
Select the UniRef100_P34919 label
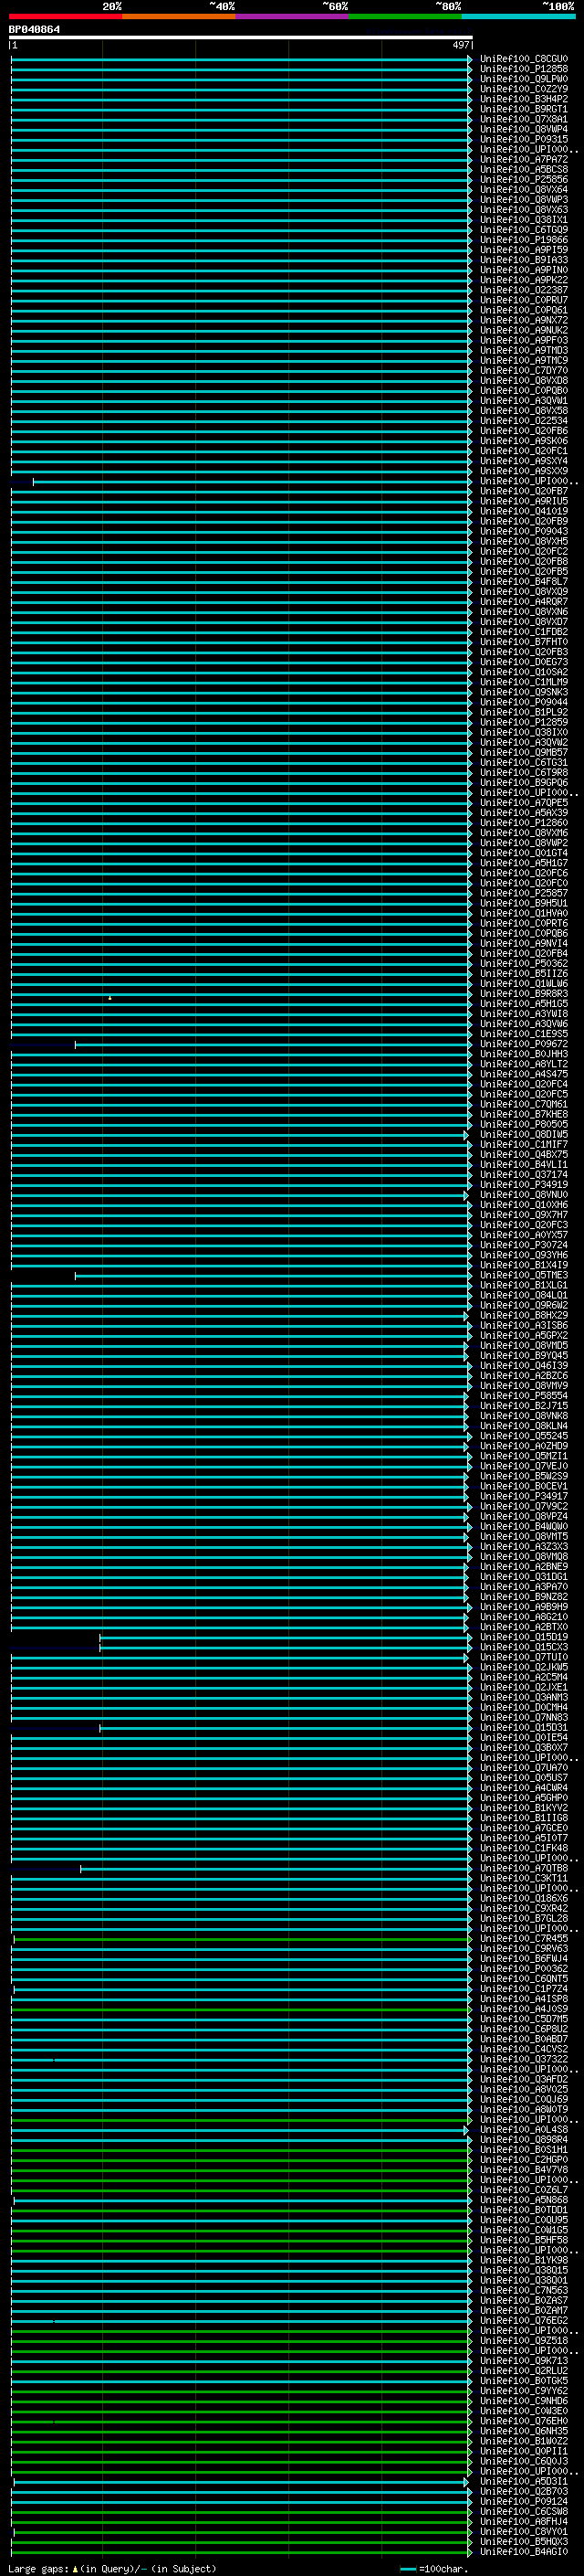pyautogui.click(x=523, y=1185)
